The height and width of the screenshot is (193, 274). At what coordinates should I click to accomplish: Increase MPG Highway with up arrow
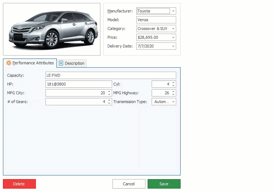click(x=173, y=91)
